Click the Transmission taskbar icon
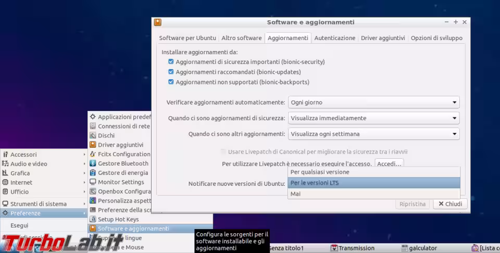 pyautogui.click(x=334, y=248)
